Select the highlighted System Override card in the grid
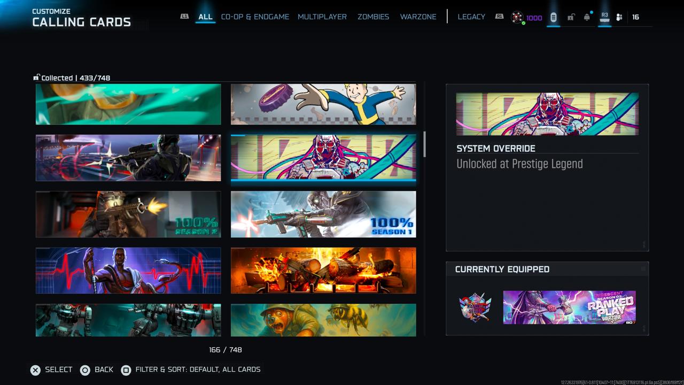 click(323, 158)
